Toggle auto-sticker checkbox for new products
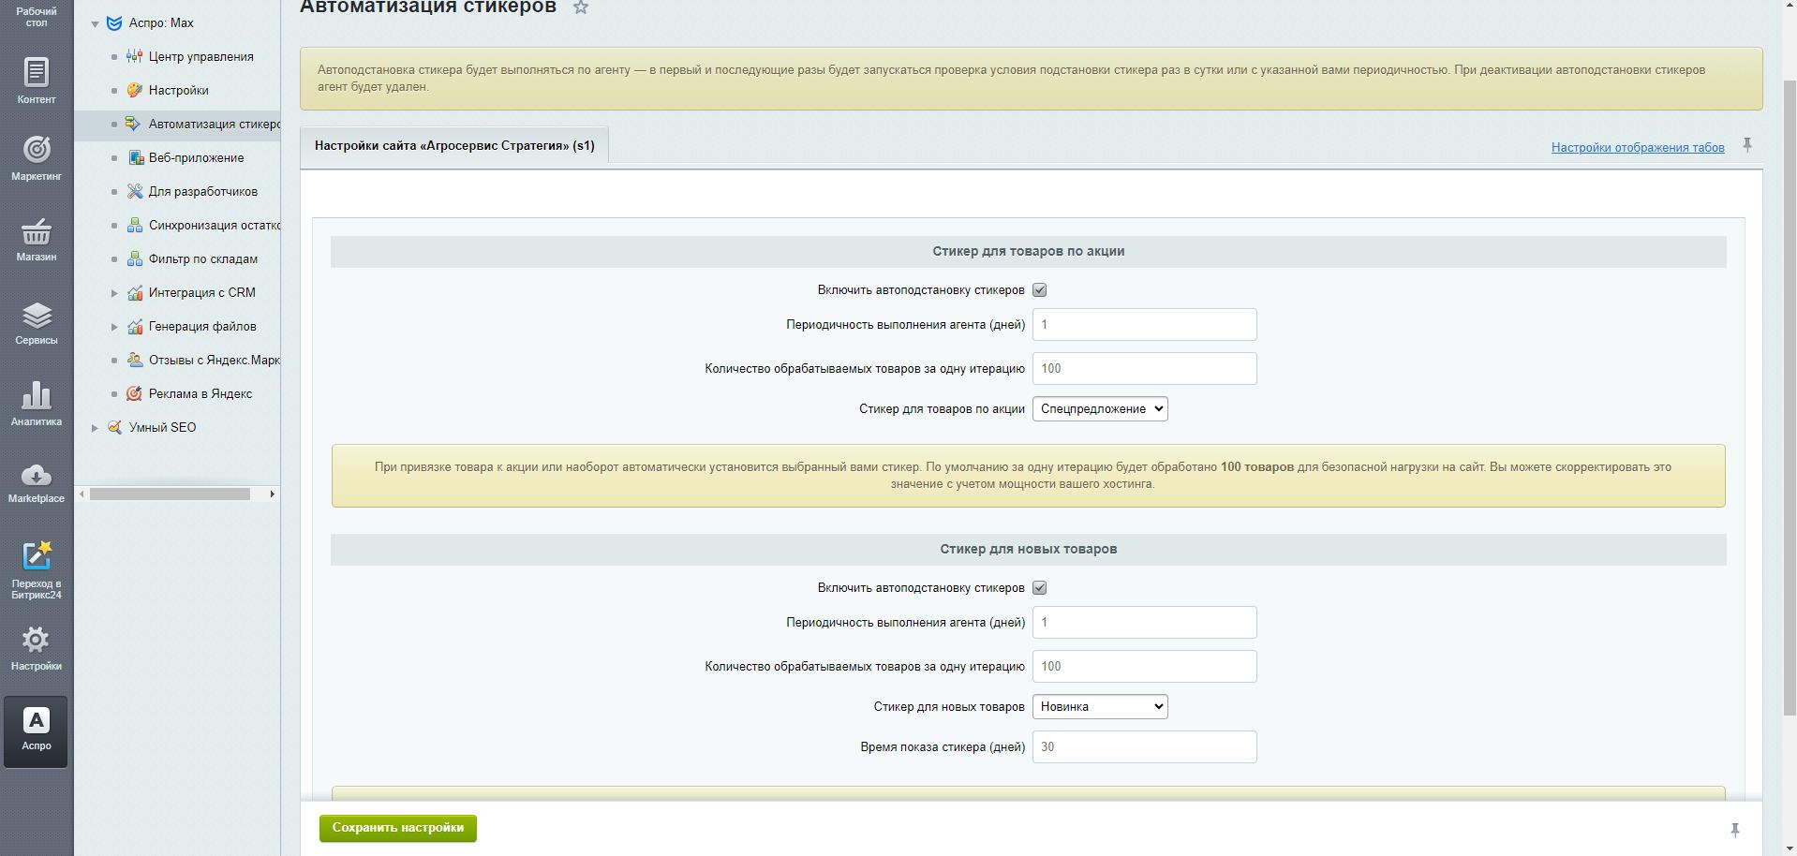1797x856 pixels. (1039, 588)
